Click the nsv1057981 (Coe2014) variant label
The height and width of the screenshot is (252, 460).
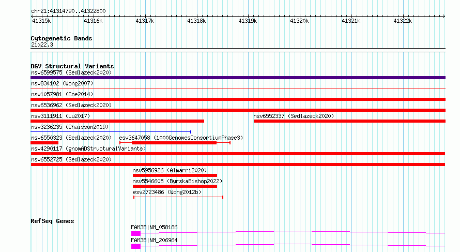(x=62, y=94)
